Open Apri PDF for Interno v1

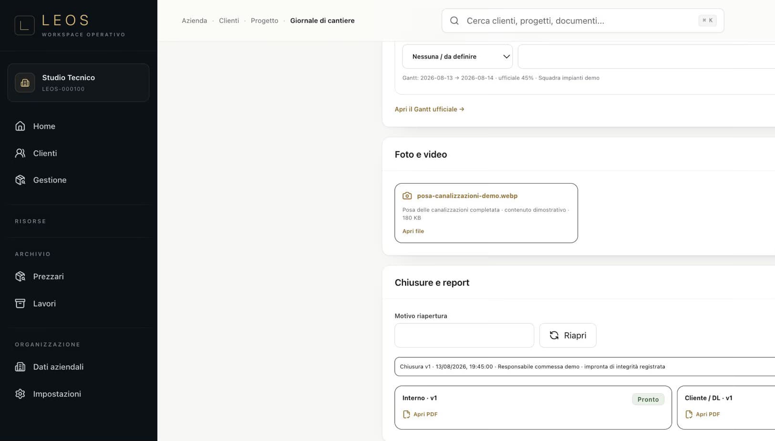pos(425,414)
